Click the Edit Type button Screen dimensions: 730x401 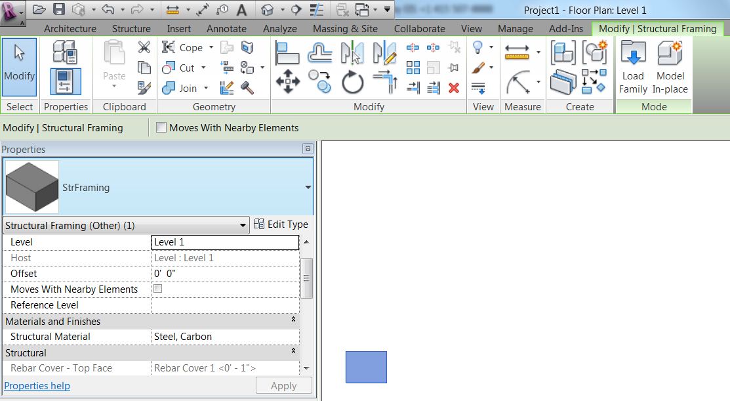click(281, 224)
